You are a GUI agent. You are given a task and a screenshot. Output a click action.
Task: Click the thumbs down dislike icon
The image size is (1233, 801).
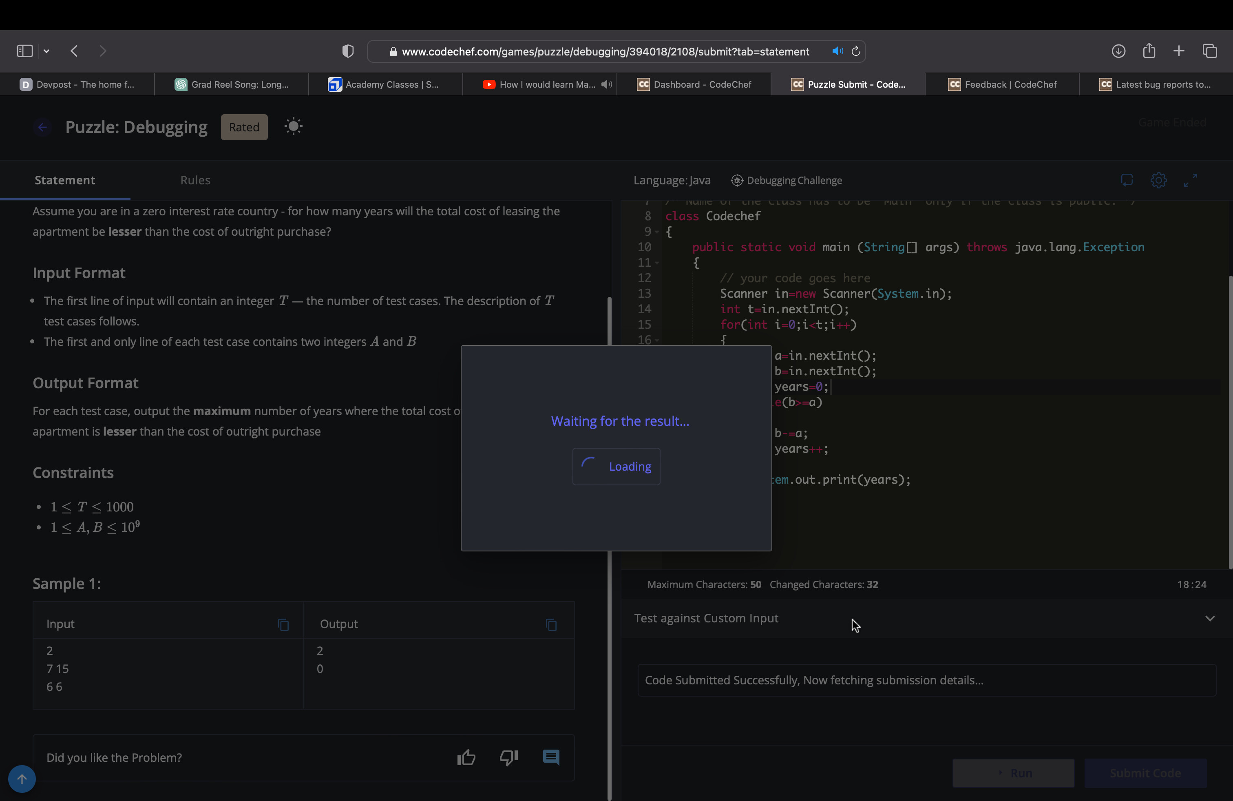pos(508,758)
